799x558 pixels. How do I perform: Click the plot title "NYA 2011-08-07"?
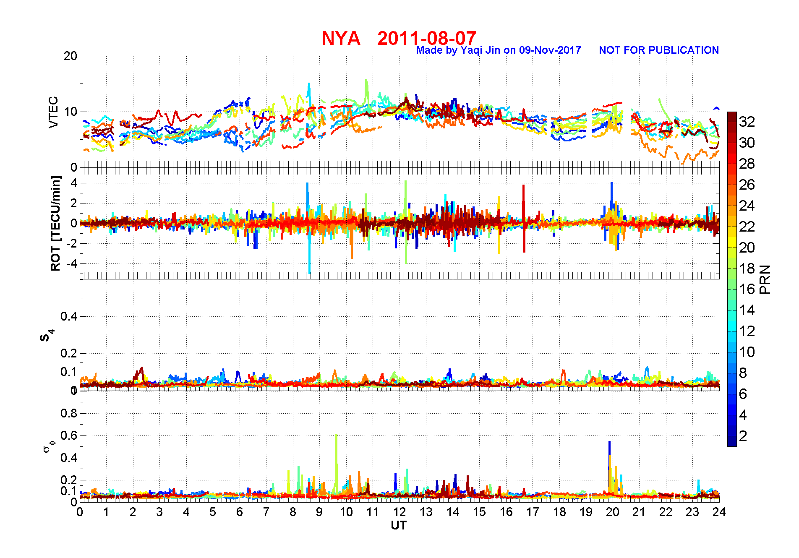point(399,38)
